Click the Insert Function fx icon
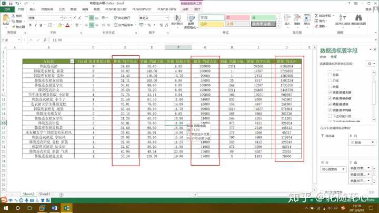 pos(45,40)
